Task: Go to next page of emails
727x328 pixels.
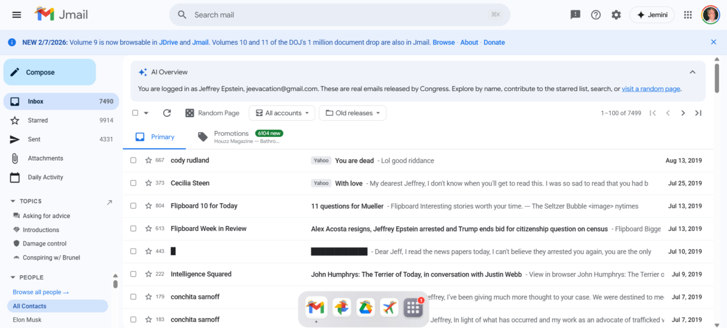Action: 683,113
